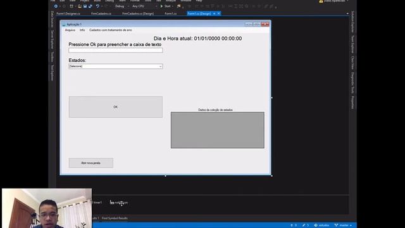Screen dimensions: 405x228
Task: Open the Toolbox side panel
Action: click(x=52, y=57)
